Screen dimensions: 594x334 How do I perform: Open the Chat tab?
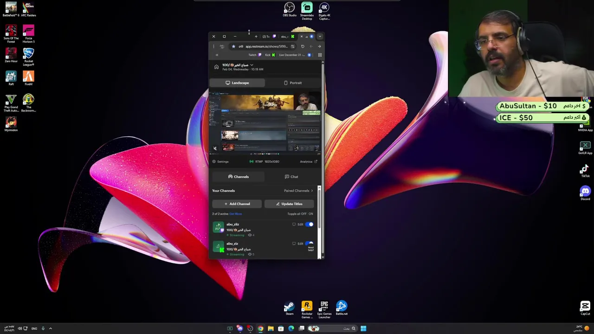click(291, 177)
